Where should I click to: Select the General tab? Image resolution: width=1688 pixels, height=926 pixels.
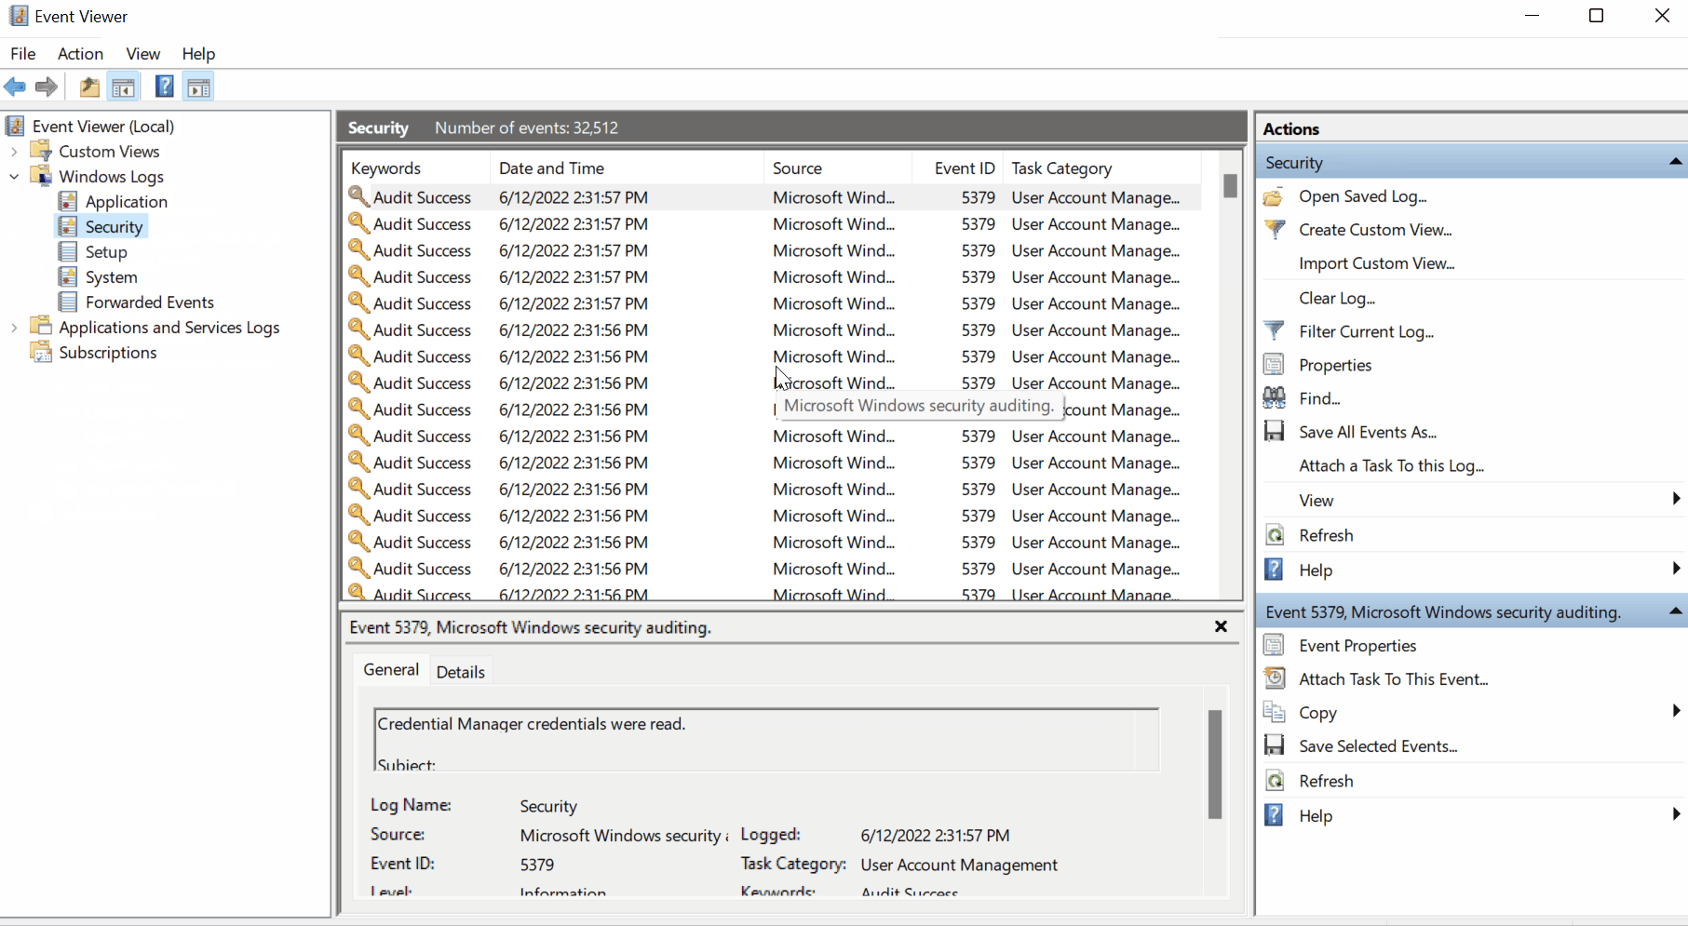[x=391, y=670]
